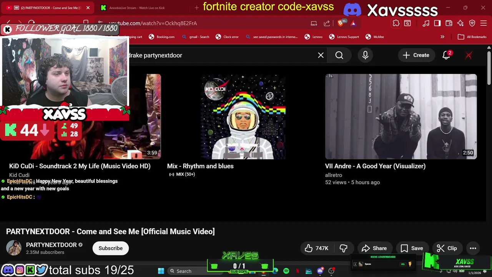Expand the hidden bookmarks chevron

[442, 37]
